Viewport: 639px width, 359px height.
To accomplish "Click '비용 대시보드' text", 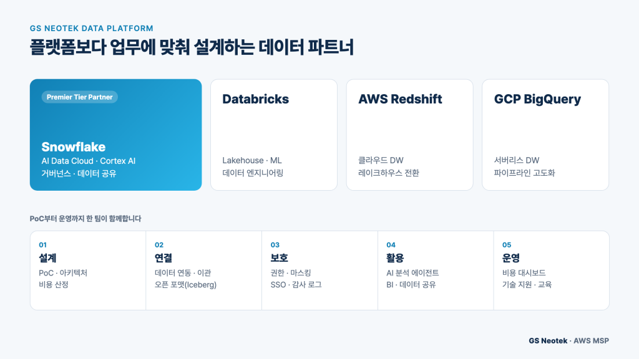I will click(x=524, y=273).
